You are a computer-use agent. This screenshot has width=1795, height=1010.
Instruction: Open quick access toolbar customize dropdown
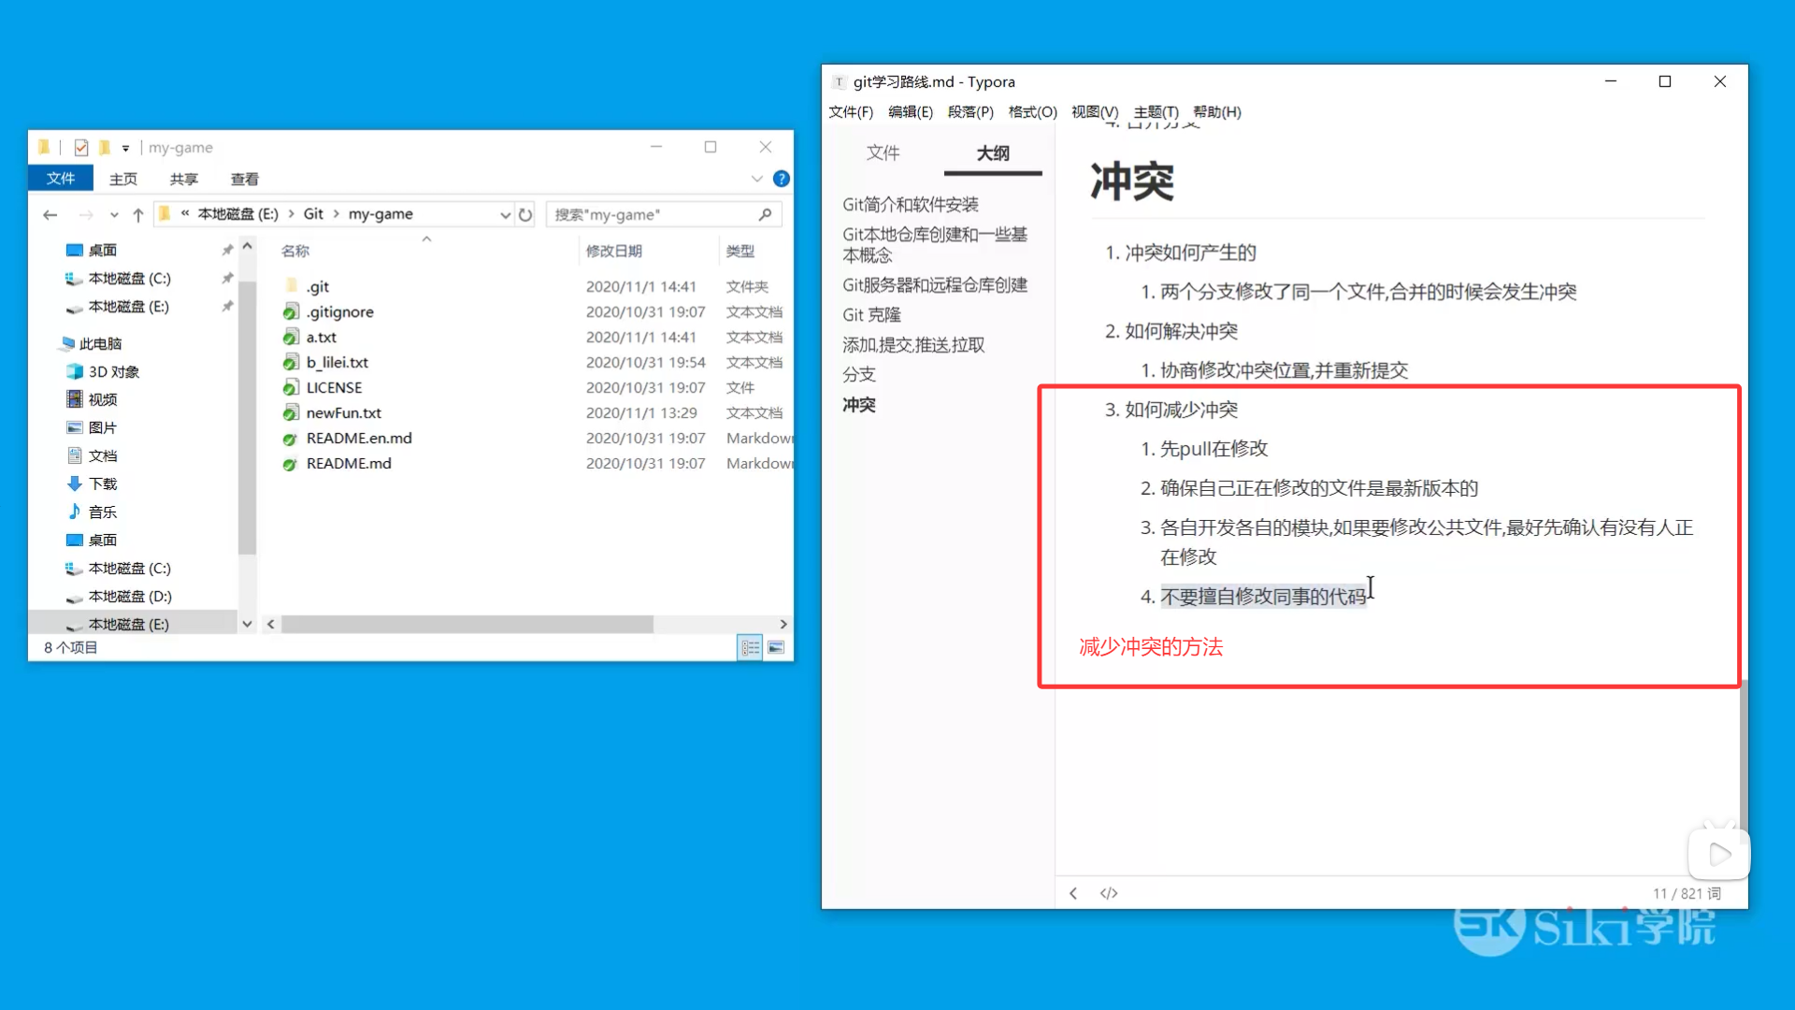click(x=125, y=148)
